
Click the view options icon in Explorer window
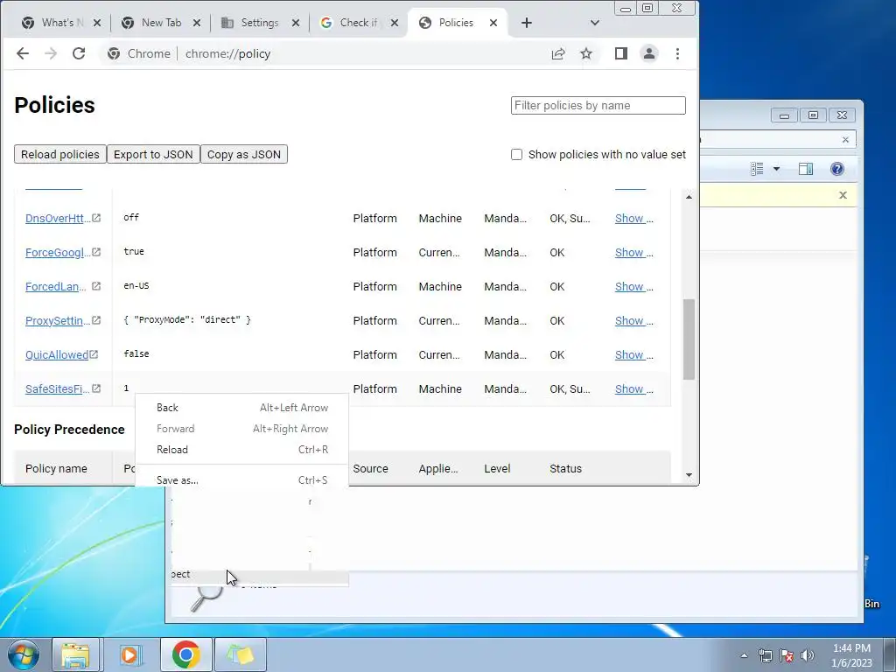757,169
